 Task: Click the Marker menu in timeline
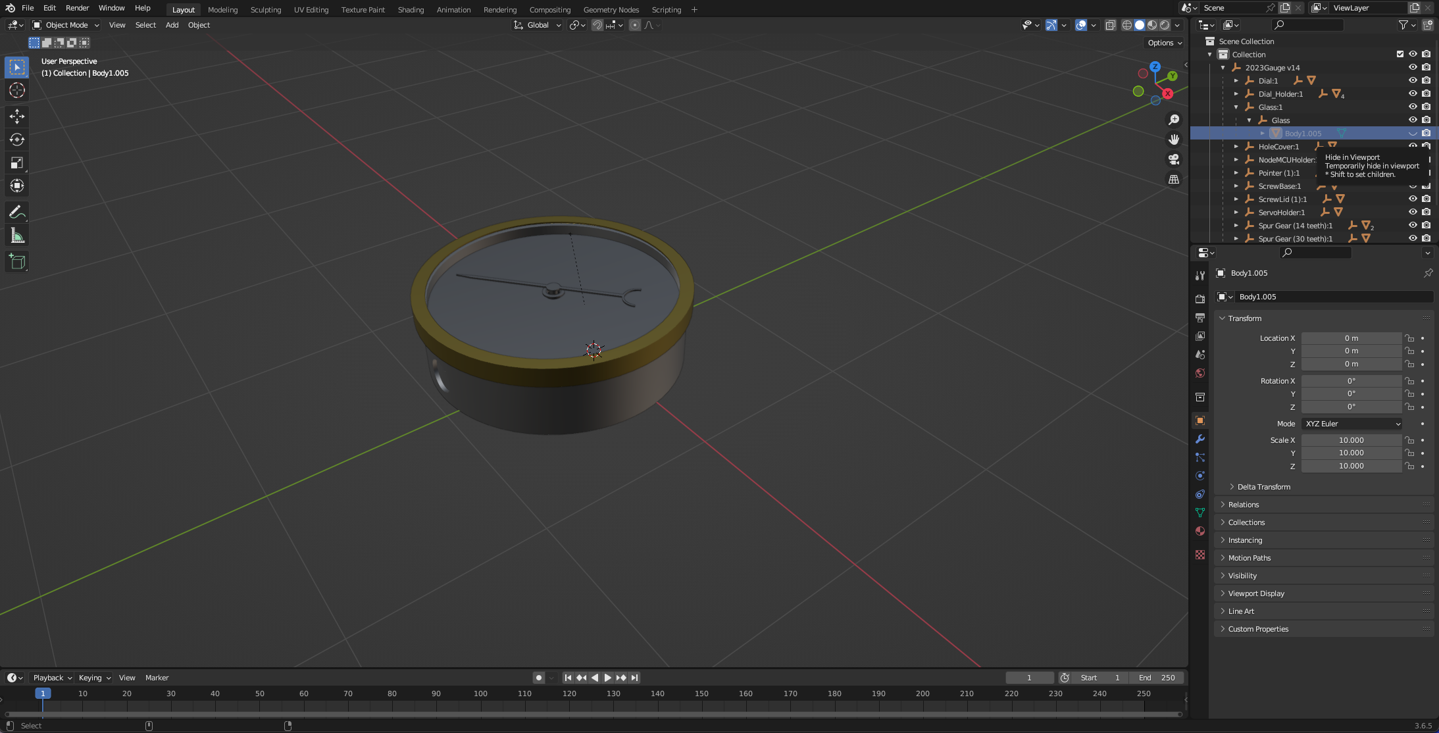coord(157,678)
